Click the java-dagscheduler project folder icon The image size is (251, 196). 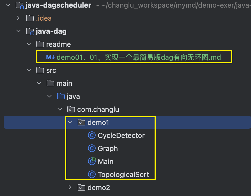tap(20, 5)
